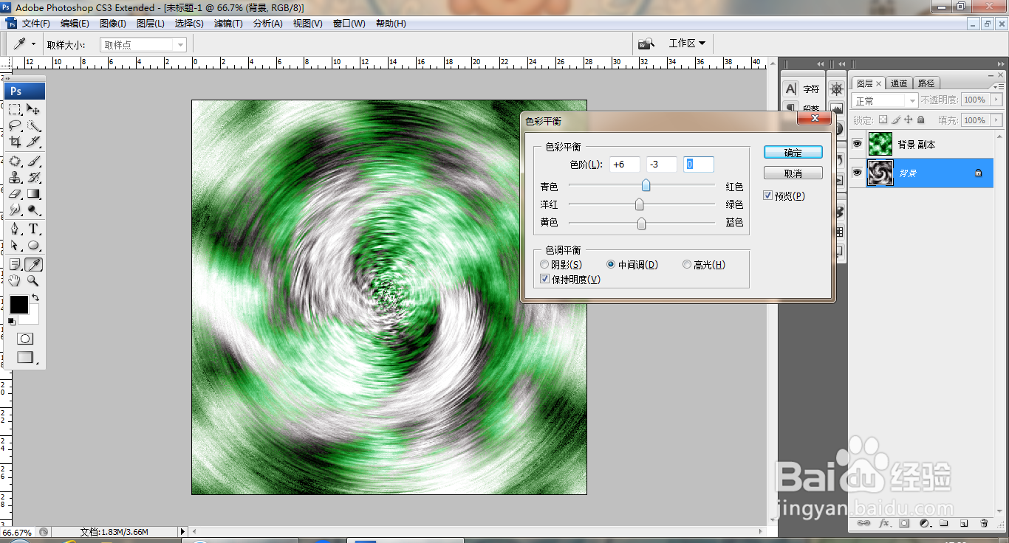Select the Blur tool

[x=15, y=210]
